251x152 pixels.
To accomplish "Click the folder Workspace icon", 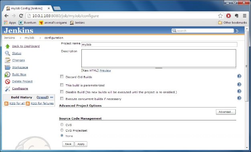I will [8, 67].
